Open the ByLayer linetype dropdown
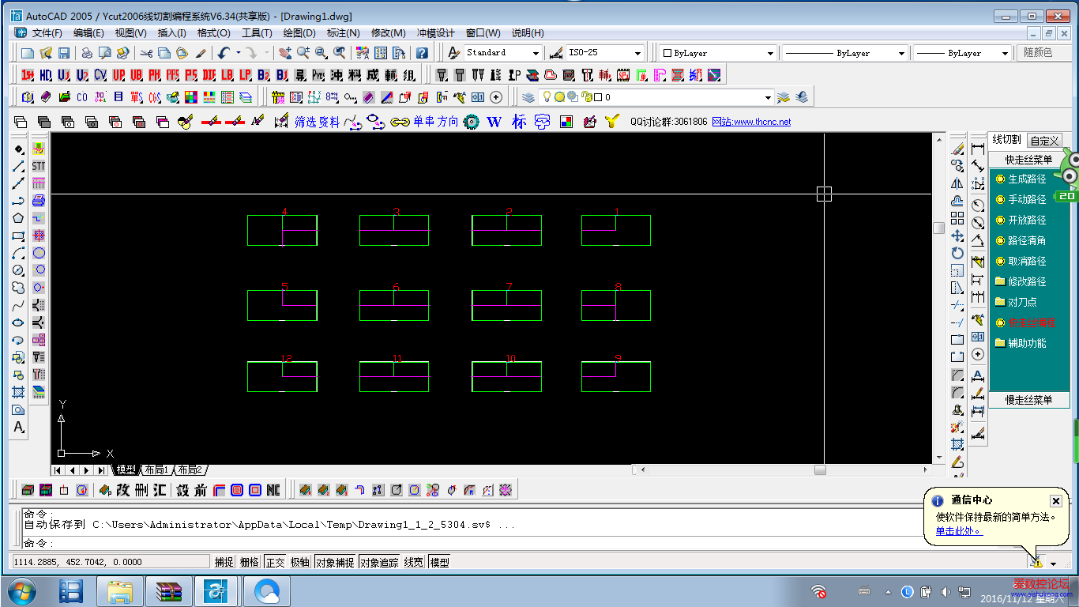The width and height of the screenshot is (1079, 607). (x=844, y=53)
